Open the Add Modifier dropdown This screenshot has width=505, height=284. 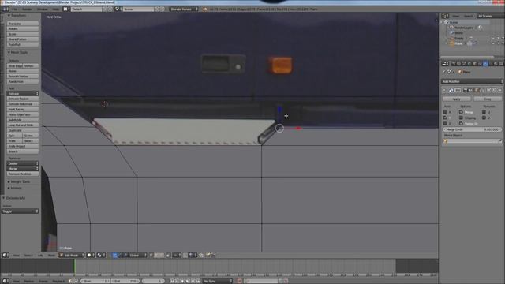(x=472, y=81)
